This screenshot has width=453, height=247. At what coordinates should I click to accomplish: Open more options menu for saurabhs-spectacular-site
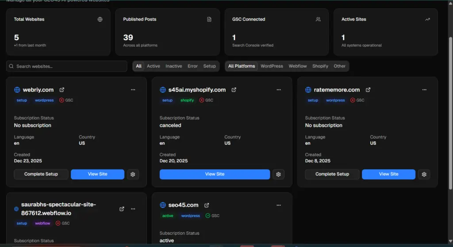pos(133,209)
